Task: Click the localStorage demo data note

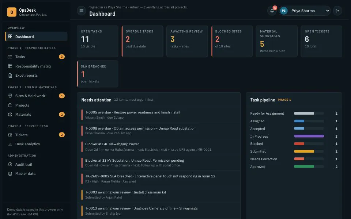Action: 35,212
